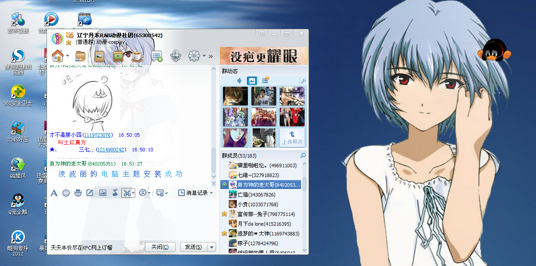Switch to the list view tab
Viewport: 536px width, 266px height.
(x=265, y=80)
